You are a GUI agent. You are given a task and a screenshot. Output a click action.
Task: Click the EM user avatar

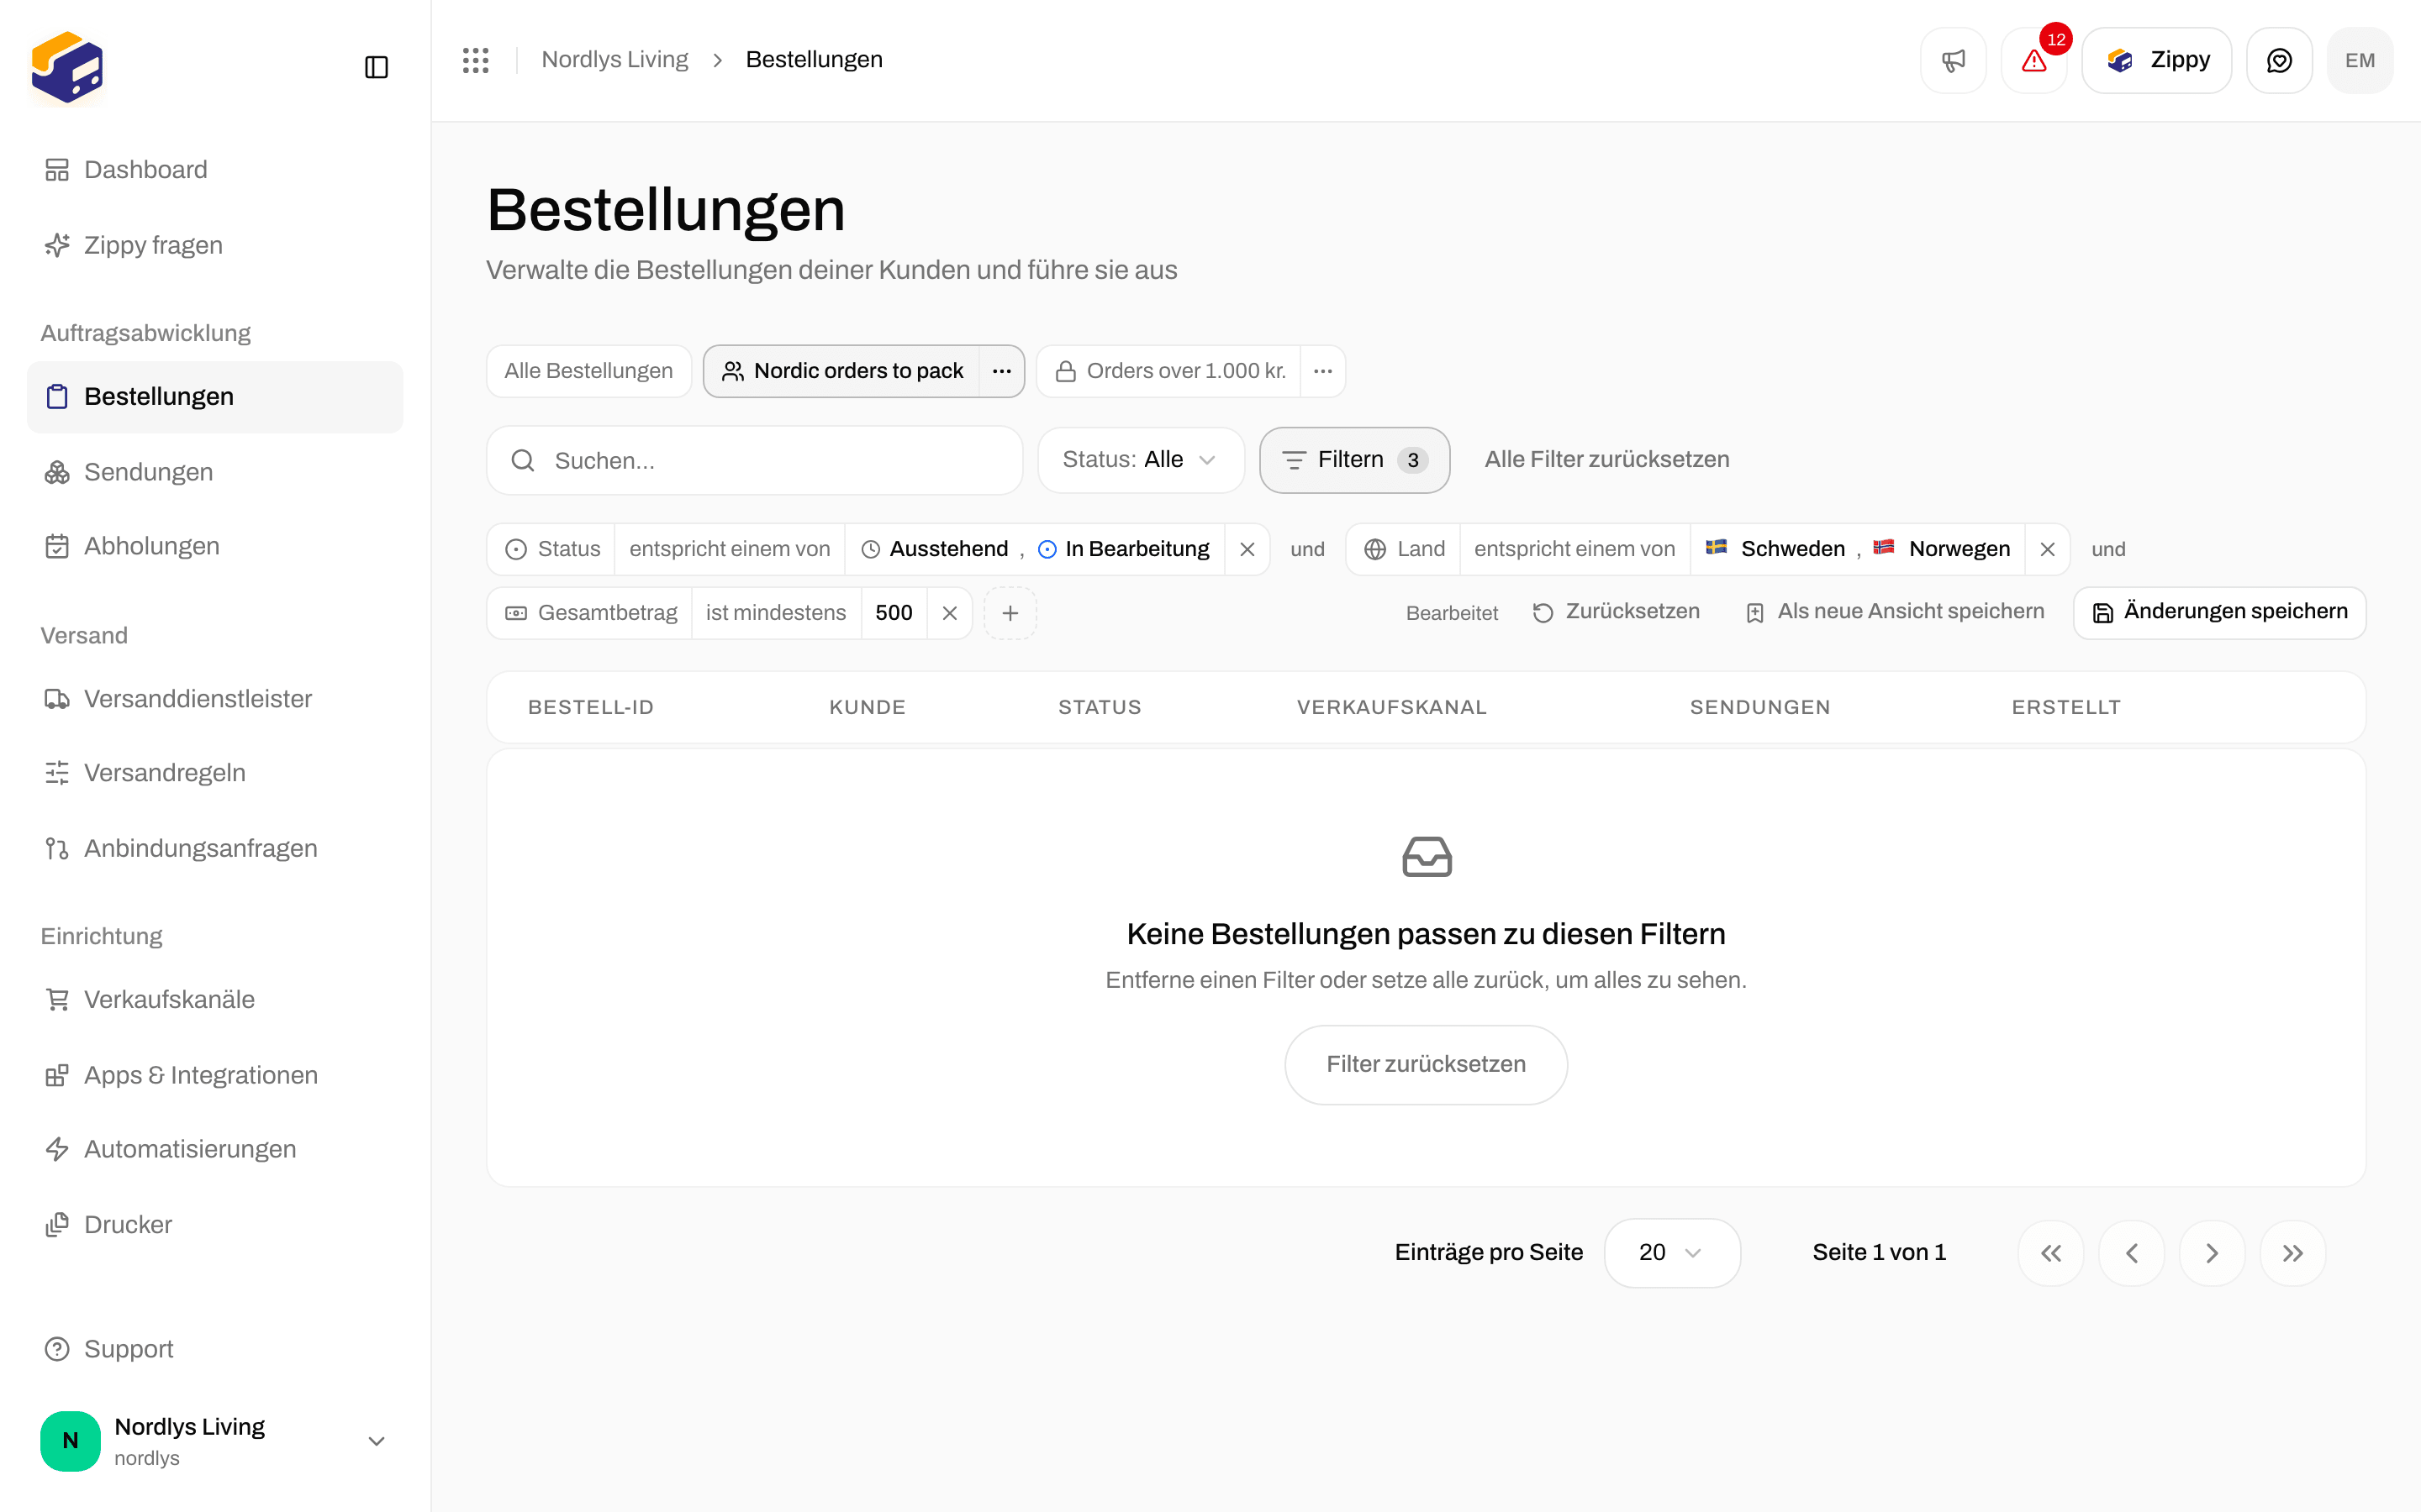[x=2360, y=60]
